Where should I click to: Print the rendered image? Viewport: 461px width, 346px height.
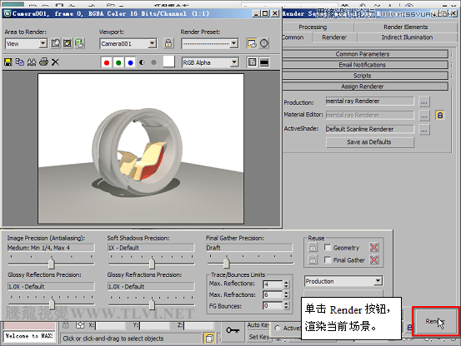click(43, 62)
